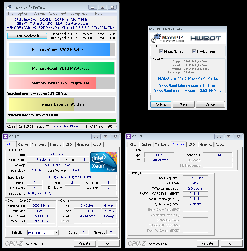Click the MaxxMEM gear icon in title bar

[9, 7]
